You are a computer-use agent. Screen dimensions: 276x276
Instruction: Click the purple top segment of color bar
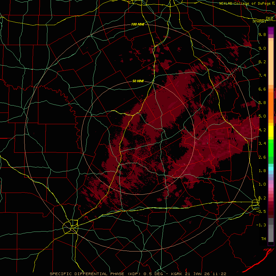click(x=271, y=31)
